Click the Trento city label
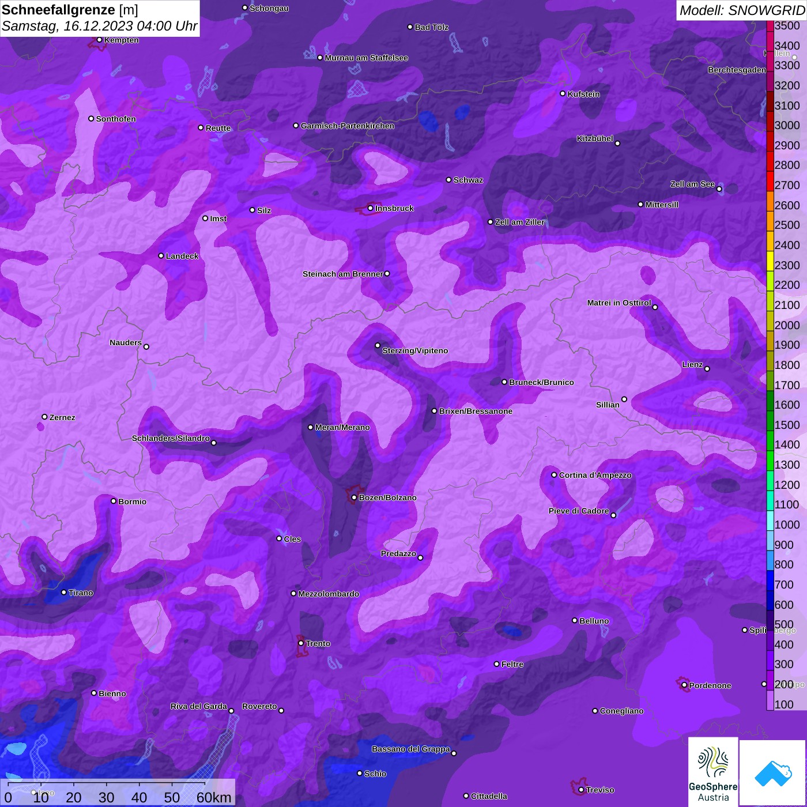Screen dimensions: 807x807 pyautogui.click(x=318, y=643)
